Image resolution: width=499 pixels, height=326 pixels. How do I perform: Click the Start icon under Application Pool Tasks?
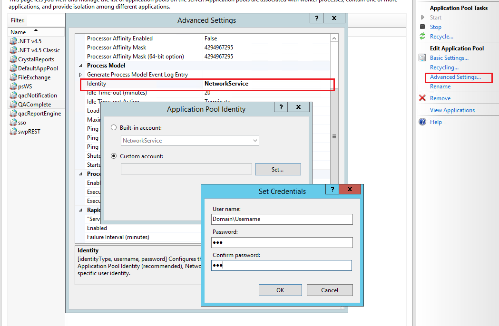(x=423, y=17)
